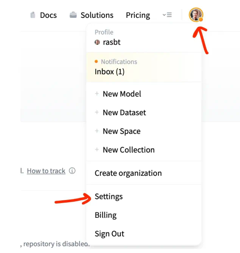Follow the How to track link
The width and height of the screenshot is (240, 253).
tap(46, 171)
